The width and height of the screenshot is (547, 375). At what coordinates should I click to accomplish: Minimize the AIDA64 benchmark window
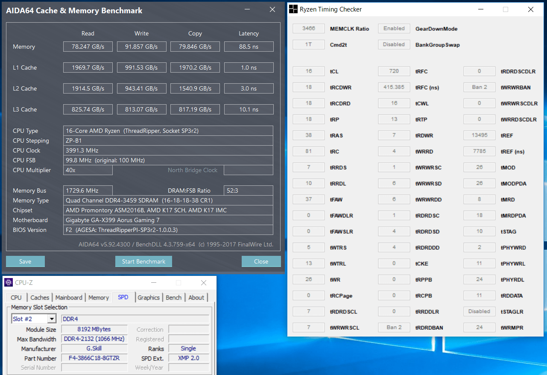point(247,9)
